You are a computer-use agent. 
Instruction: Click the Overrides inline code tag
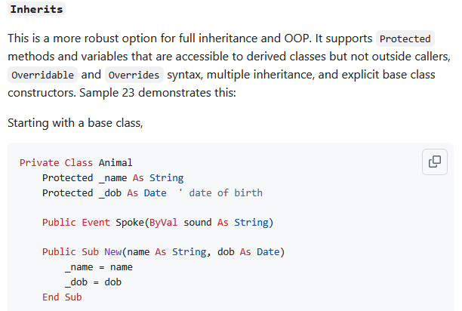[134, 75]
